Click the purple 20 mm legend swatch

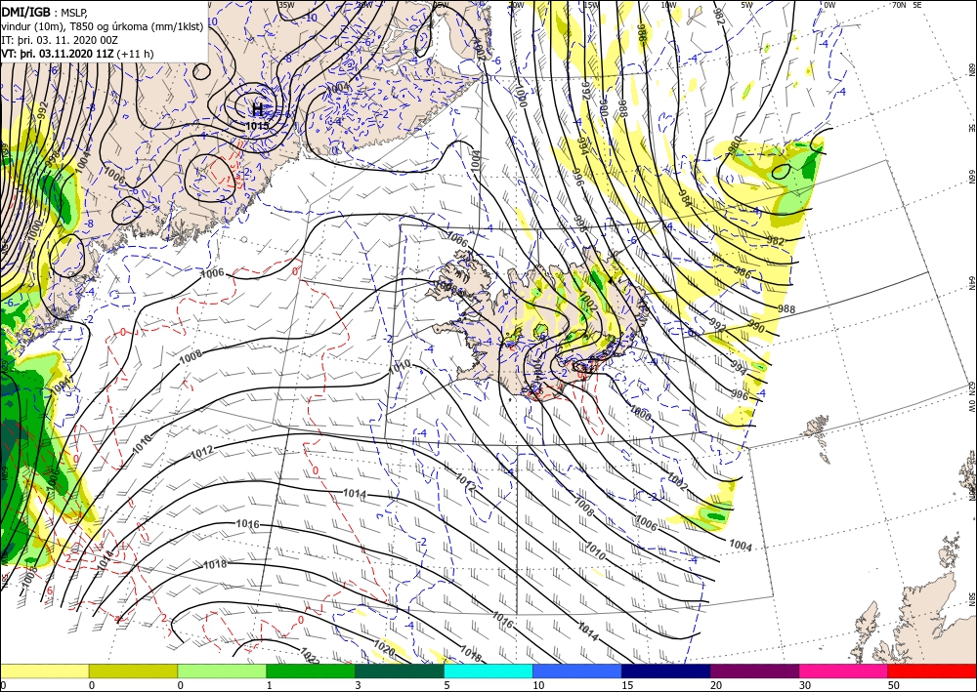[x=754, y=671]
